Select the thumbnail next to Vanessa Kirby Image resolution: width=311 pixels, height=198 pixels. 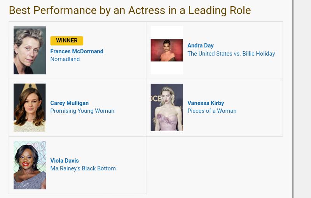[167, 107]
